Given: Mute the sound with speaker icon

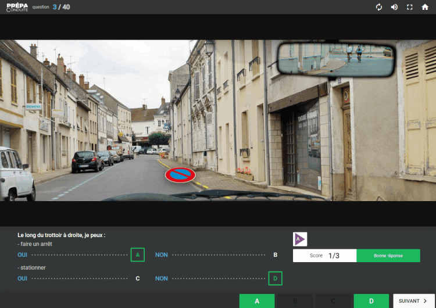Looking at the screenshot, I should [394, 7].
